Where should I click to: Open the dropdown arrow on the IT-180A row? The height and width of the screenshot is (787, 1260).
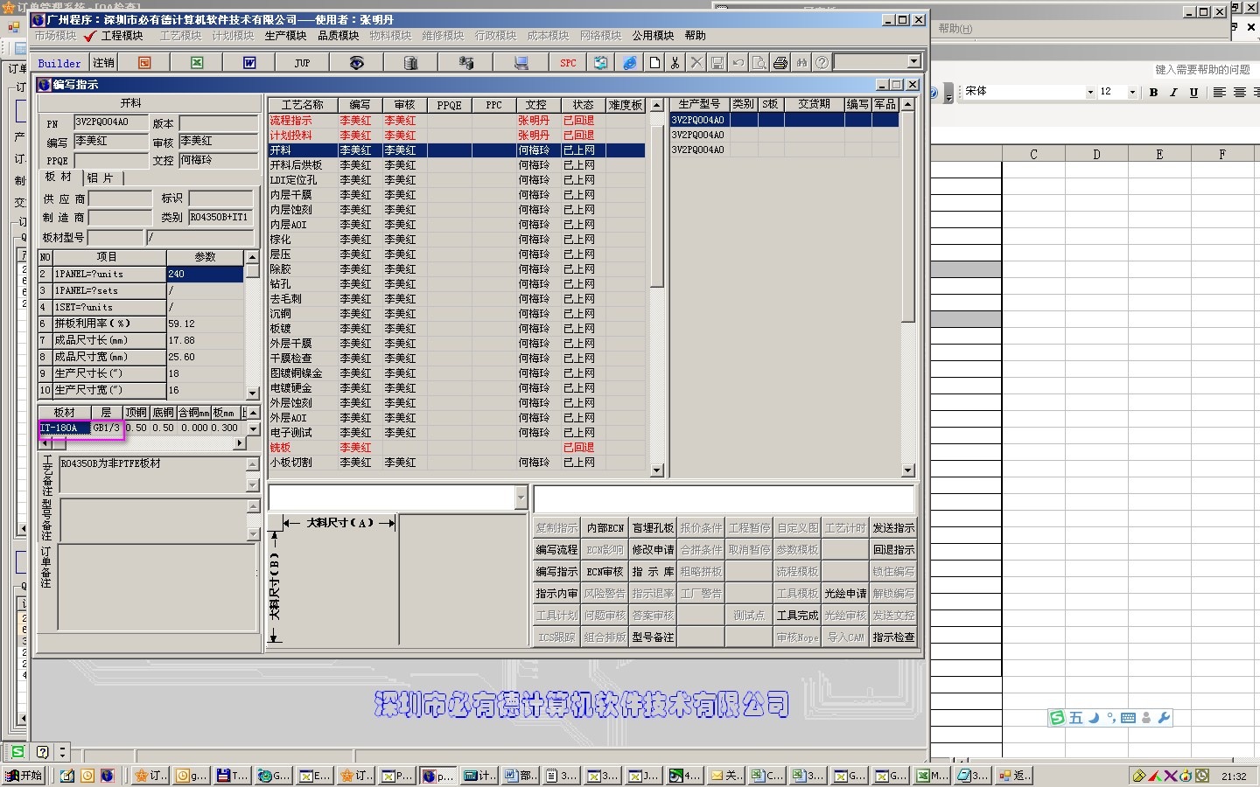[x=254, y=428]
